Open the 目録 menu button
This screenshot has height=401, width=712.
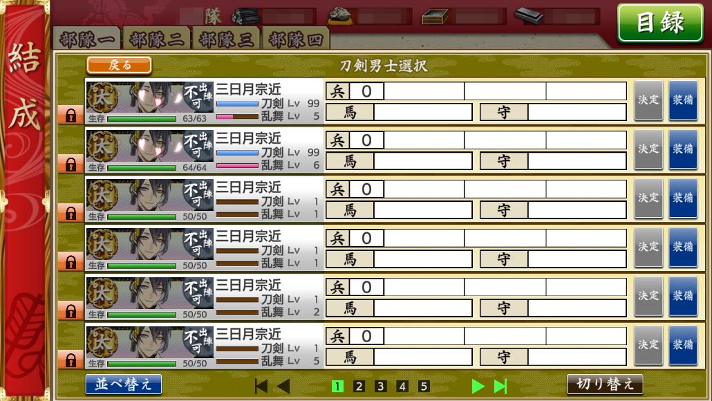[x=660, y=23]
